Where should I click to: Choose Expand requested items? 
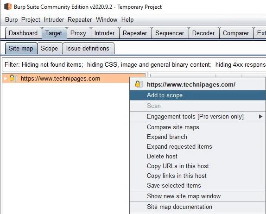pos(197,146)
